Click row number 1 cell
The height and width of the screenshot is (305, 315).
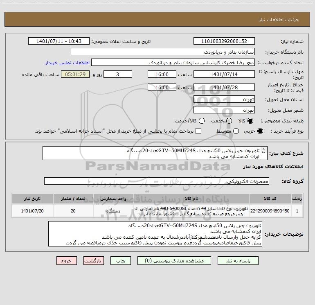[x=297, y=211]
